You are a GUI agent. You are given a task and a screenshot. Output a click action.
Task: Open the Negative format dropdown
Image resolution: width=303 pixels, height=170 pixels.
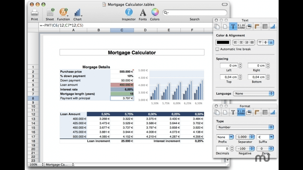(x=245, y=148)
